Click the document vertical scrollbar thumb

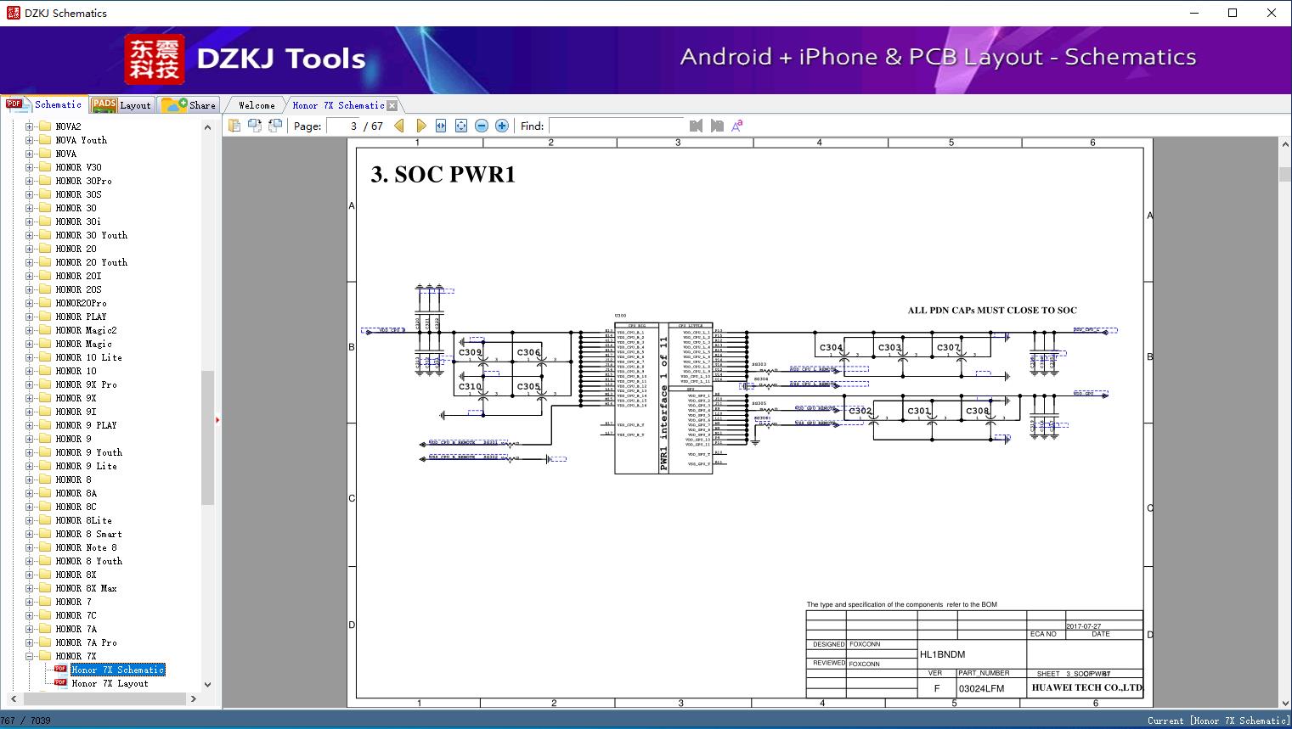click(1284, 174)
